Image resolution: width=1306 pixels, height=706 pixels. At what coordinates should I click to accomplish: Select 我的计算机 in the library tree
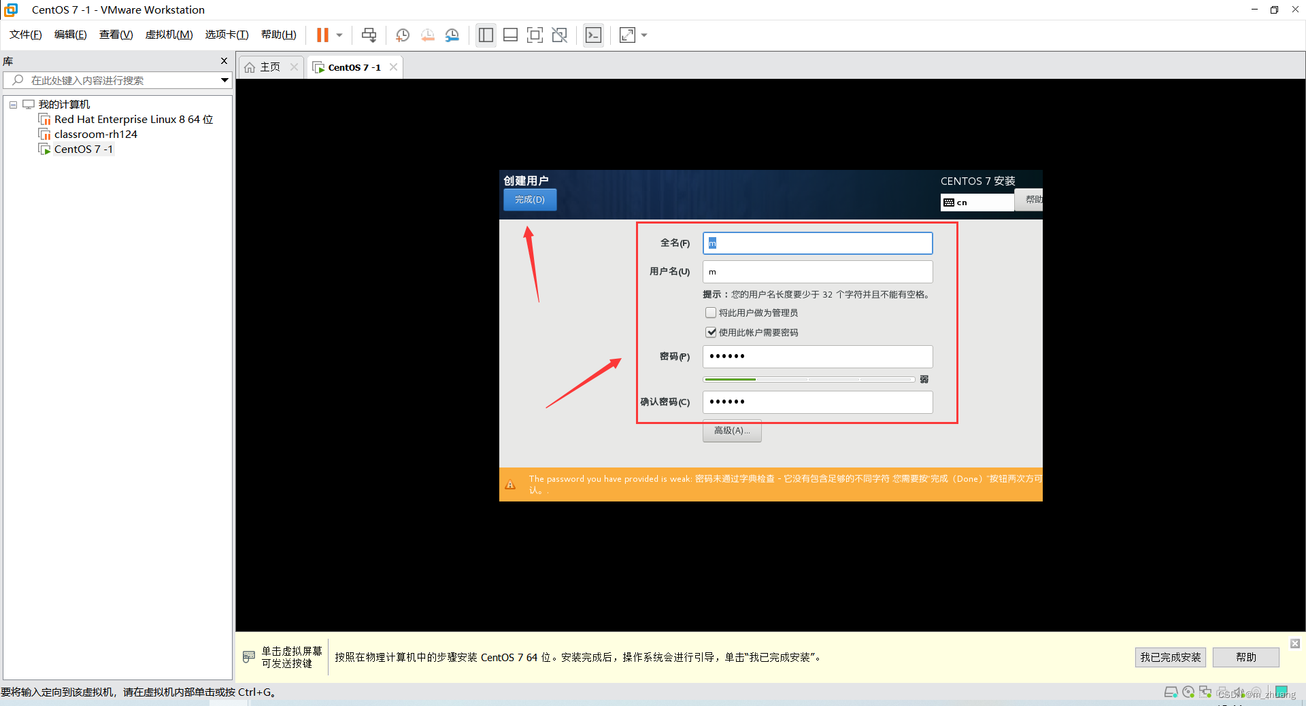click(64, 105)
